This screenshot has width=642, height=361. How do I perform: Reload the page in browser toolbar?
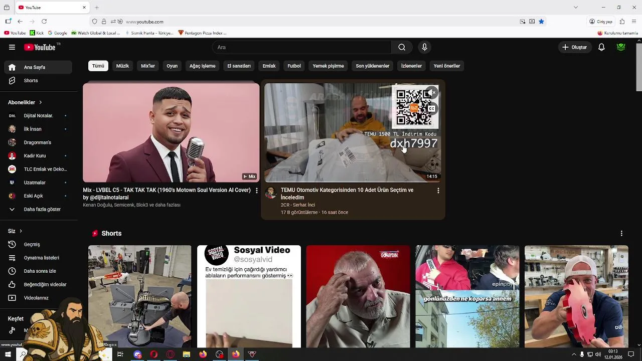point(44,22)
